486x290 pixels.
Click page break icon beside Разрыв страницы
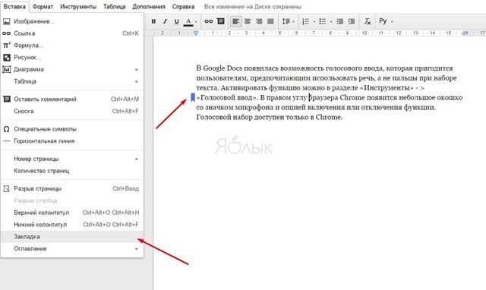(x=7, y=189)
